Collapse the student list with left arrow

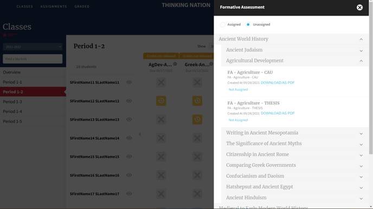tap(140, 134)
